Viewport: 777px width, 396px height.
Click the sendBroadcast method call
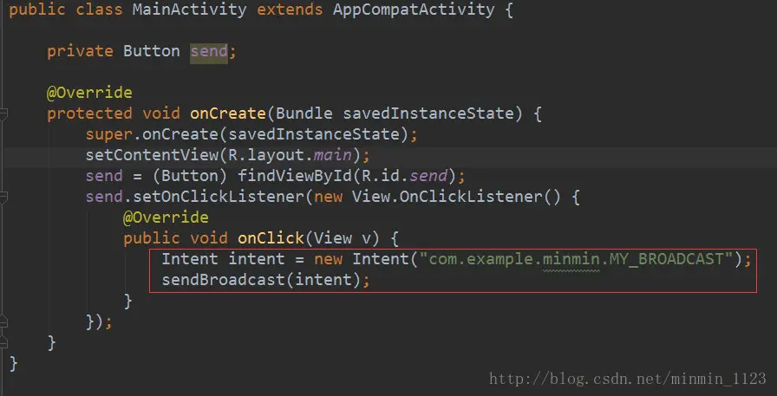[223, 280]
